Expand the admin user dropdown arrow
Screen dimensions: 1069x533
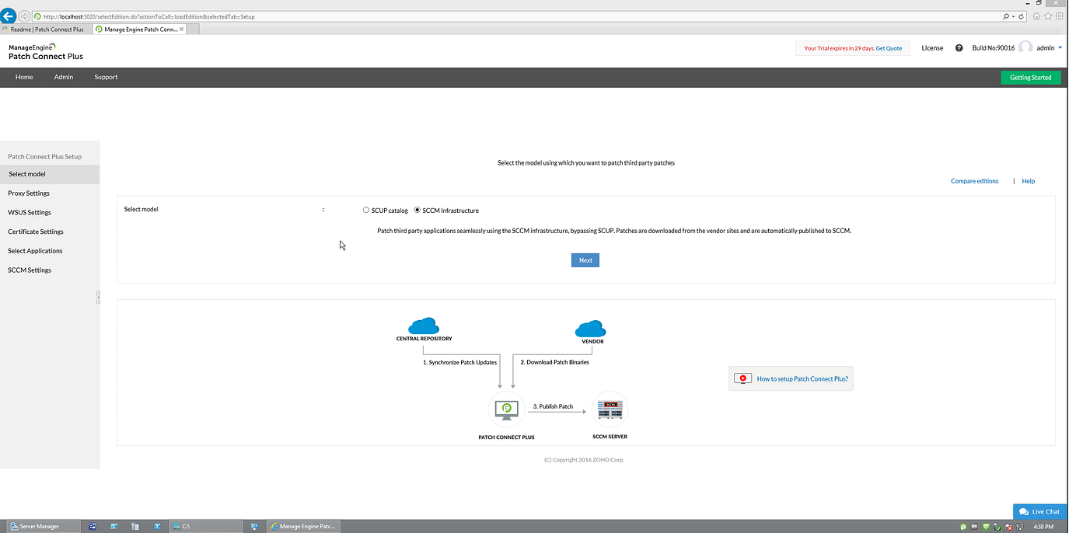coord(1060,47)
